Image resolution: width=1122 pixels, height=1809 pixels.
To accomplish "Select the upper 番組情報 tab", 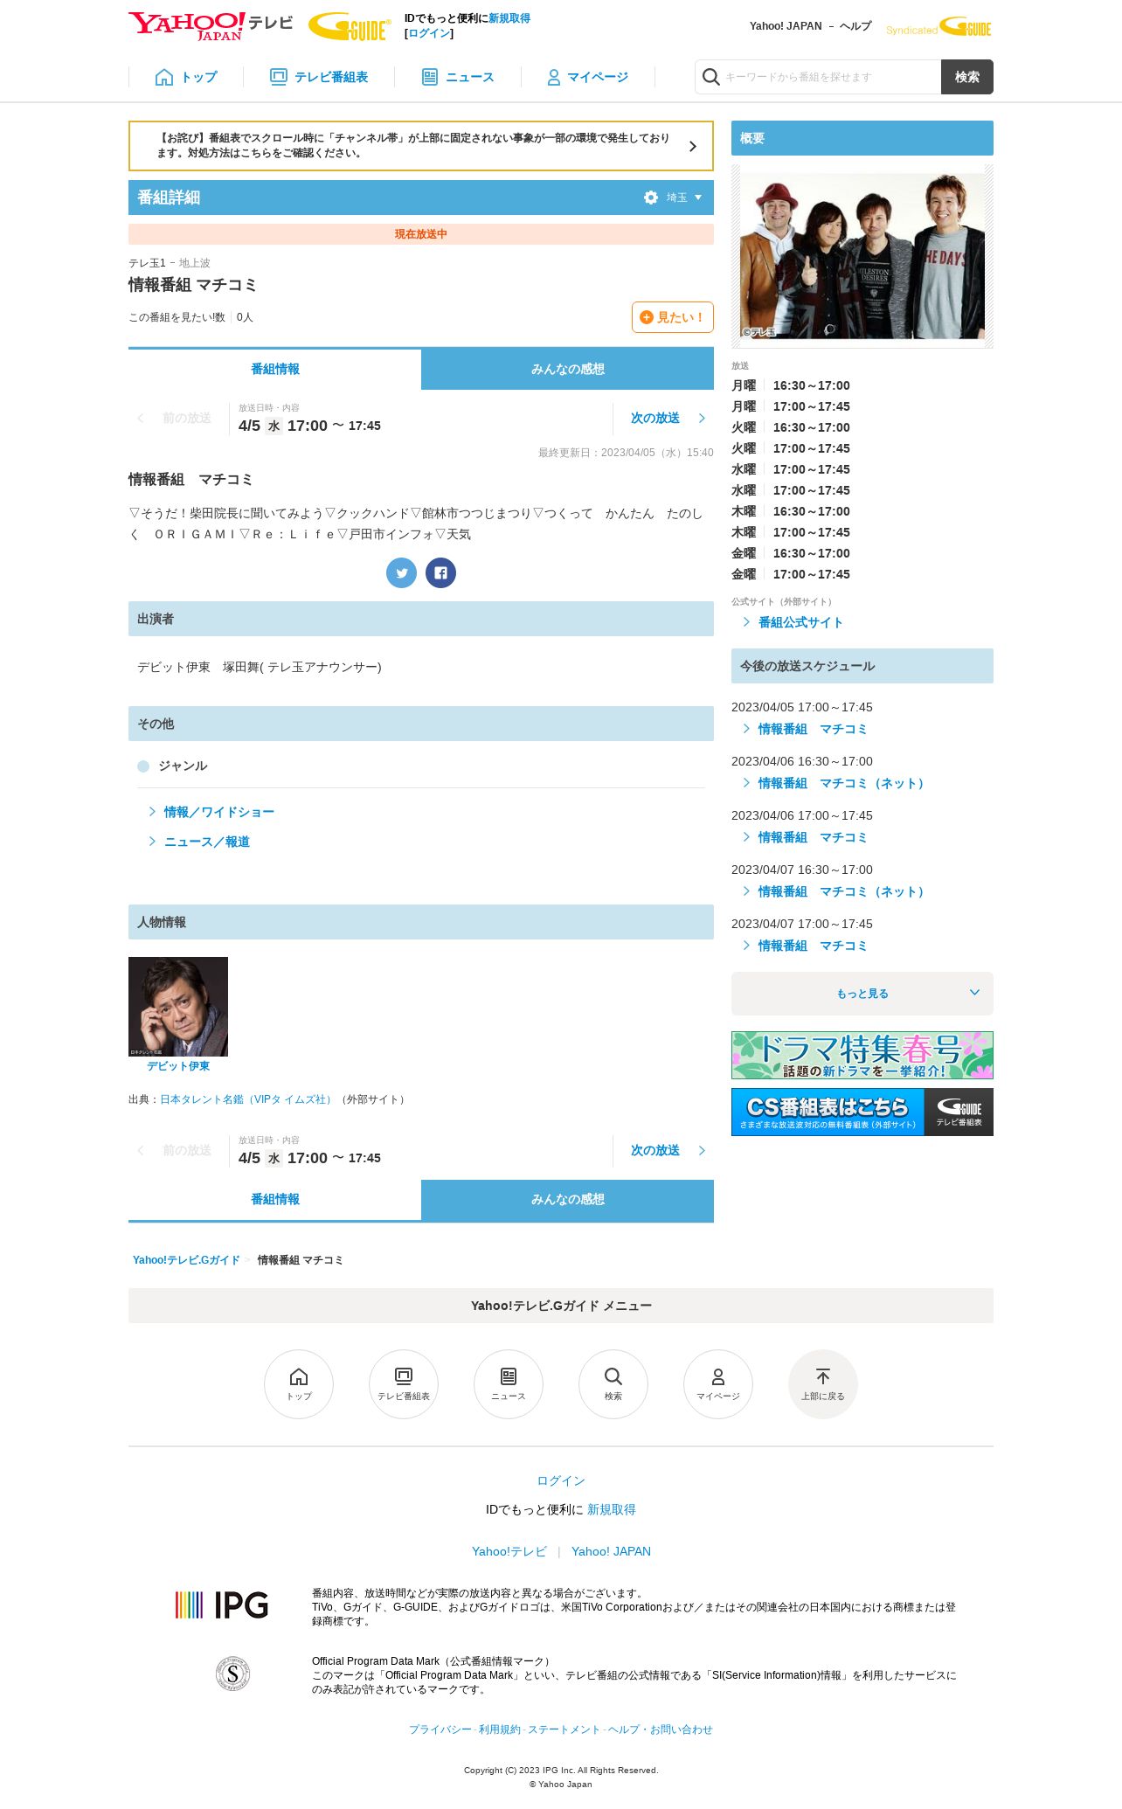I will tap(274, 369).
